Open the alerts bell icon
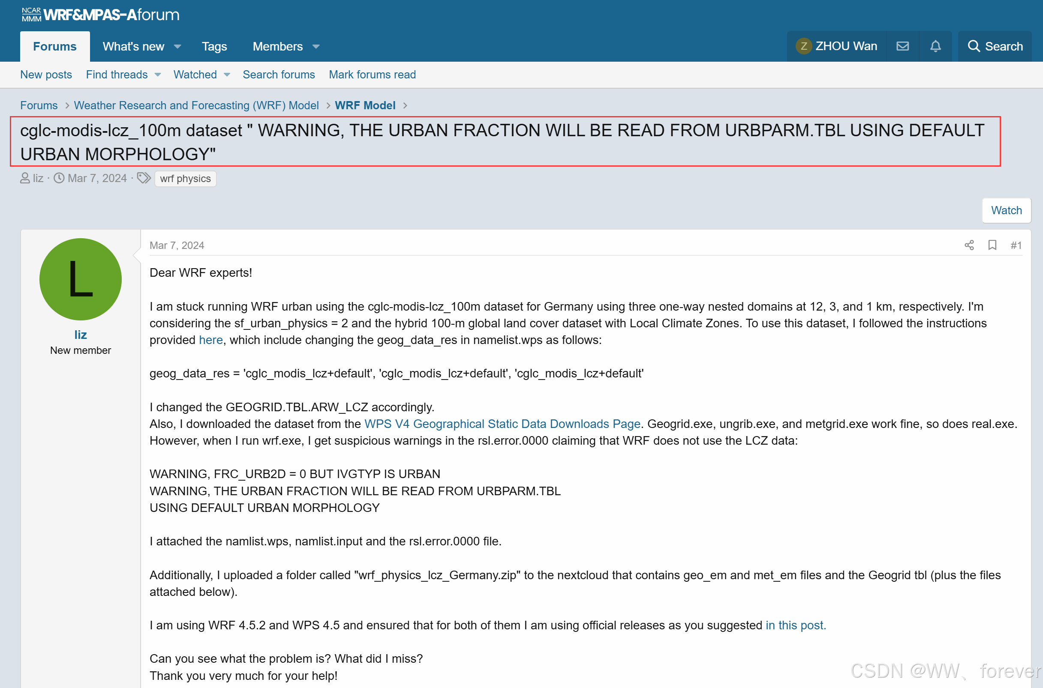 point(935,46)
